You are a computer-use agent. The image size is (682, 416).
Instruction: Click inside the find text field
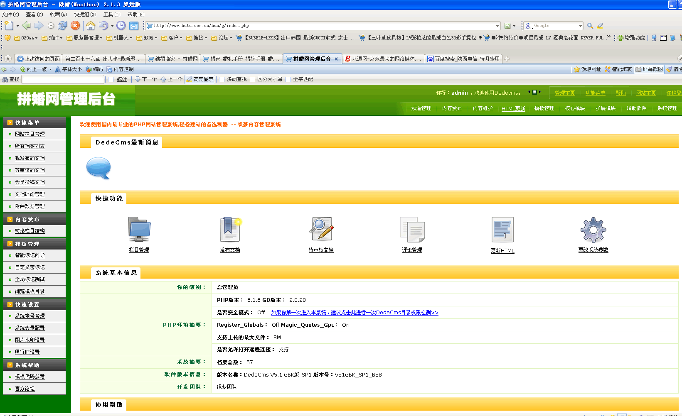click(63, 79)
